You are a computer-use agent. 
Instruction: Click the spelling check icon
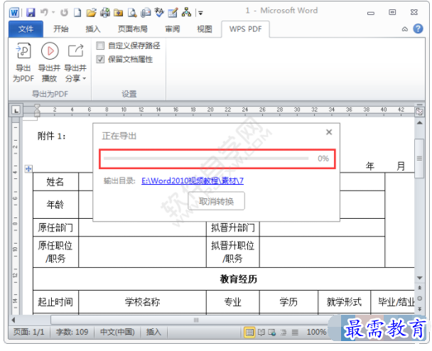[x=159, y=12]
